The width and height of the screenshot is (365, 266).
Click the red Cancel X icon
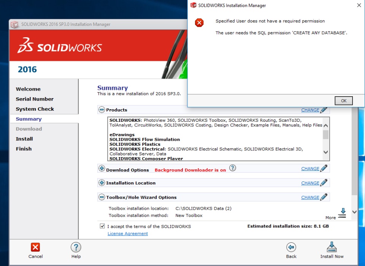35,247
